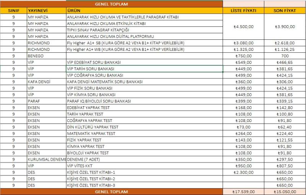Click the ₺339,15 final price cell
Screen dimensions: 306x195
285,101
